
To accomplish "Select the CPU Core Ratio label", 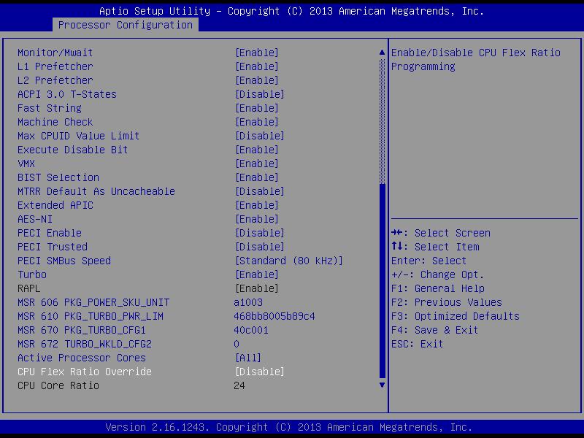I will pos(58,385).
